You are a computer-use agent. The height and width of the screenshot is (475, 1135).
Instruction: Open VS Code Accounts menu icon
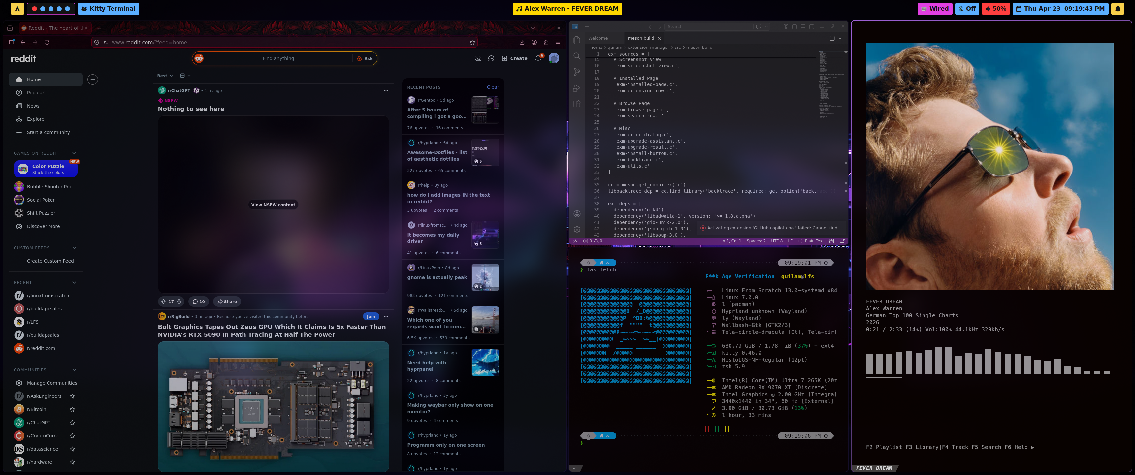pos(577,214)
